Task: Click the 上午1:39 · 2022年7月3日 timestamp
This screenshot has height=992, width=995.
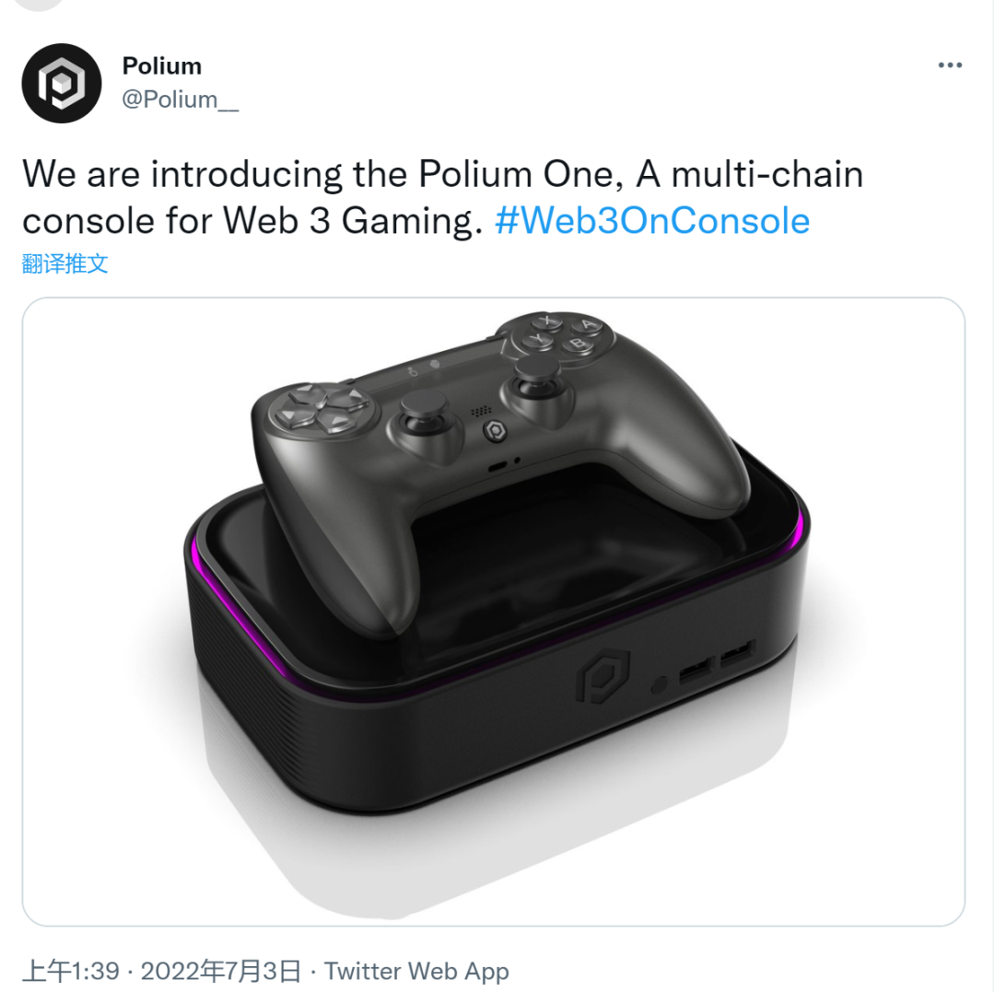Action: tap(161, 971)
